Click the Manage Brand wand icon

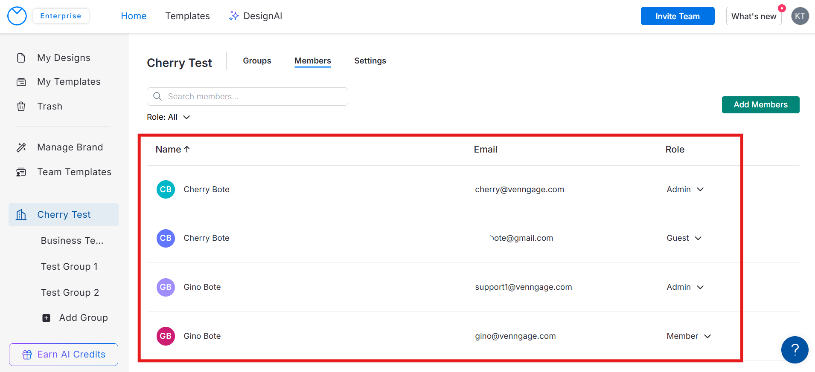[21, 147]
